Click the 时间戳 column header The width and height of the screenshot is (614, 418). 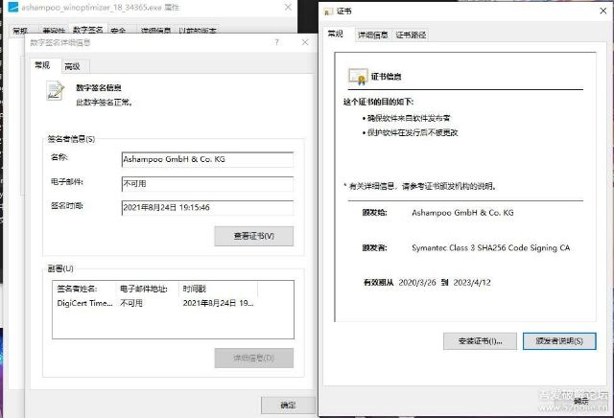pyautogui.click(x=218, y=289)
